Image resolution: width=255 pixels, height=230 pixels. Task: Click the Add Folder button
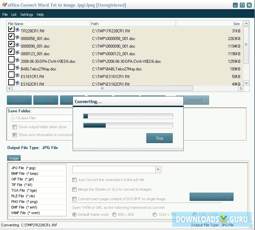click(46, 100)
